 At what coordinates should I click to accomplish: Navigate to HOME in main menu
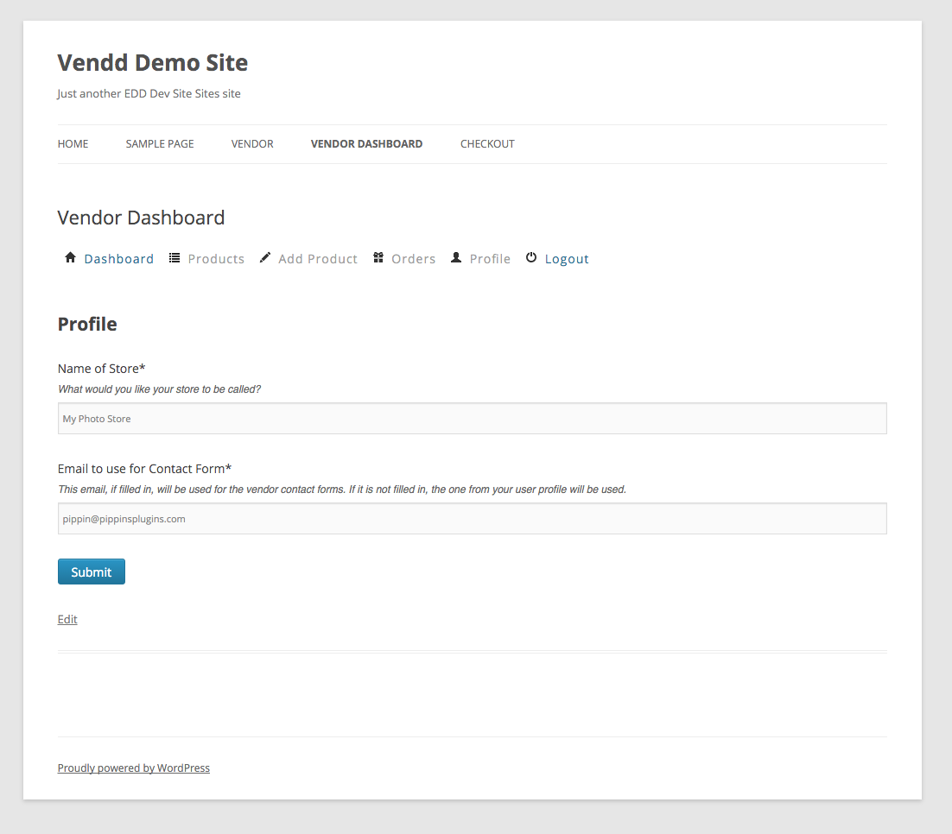(x=73, y=144)
